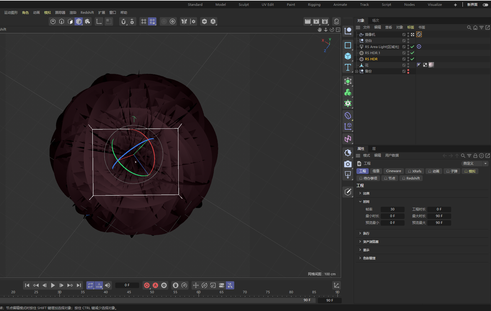Image resolution: width=491 pixels, height=311 pixels.
Task: Click the 帧率 value field
Action: [392, 209]
